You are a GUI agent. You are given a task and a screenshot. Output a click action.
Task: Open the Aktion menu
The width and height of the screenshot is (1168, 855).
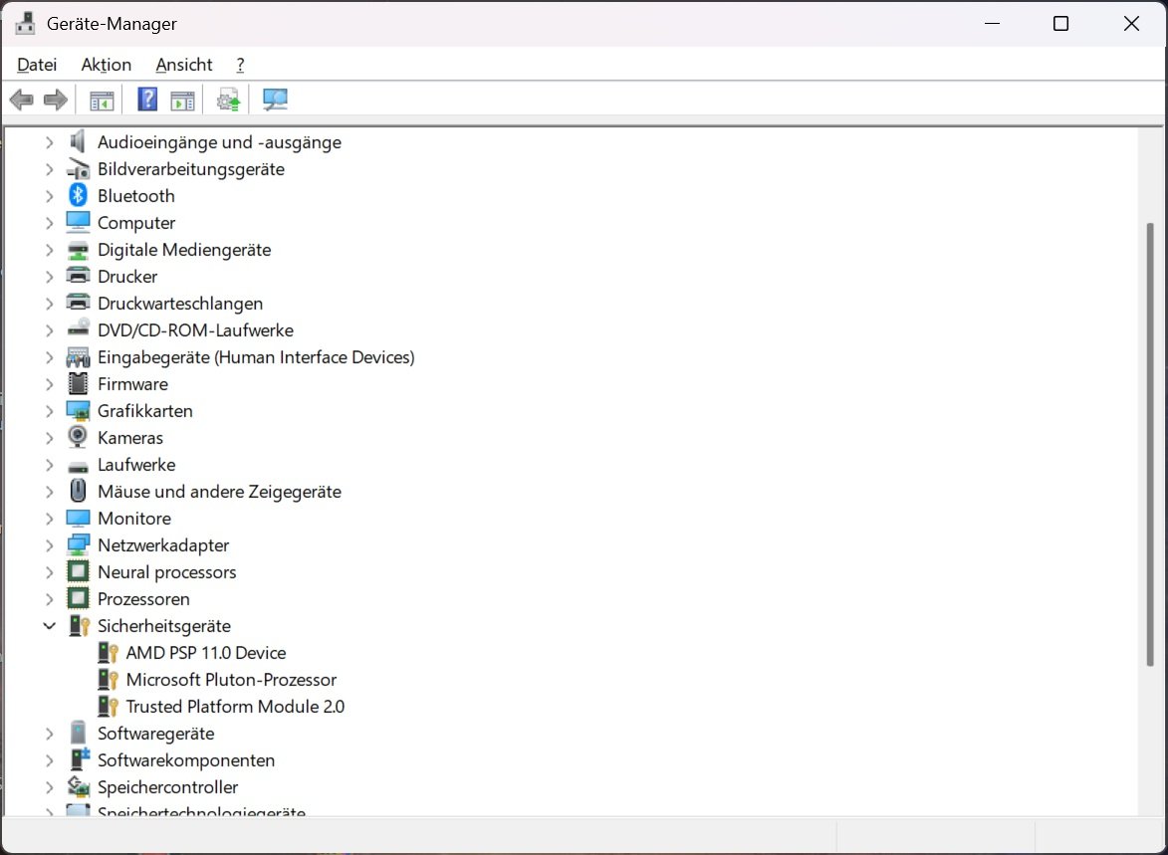click(x=107, y=65)
